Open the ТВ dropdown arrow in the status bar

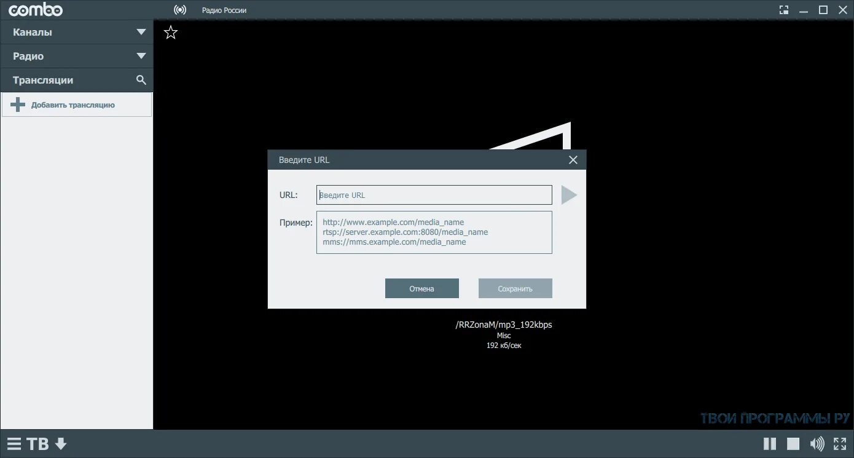(60, 443)
